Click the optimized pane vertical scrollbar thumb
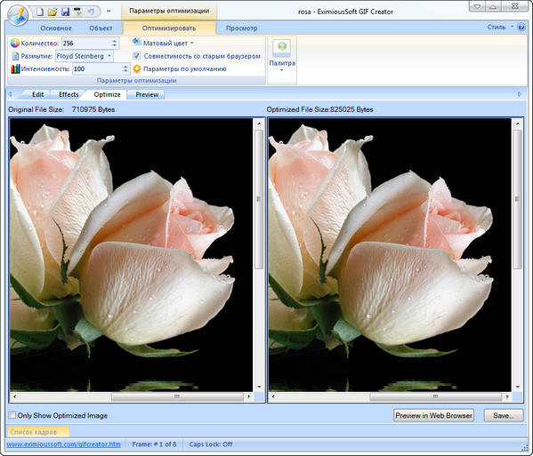Screen dimensions: 533x456 (x=517, y=199)
